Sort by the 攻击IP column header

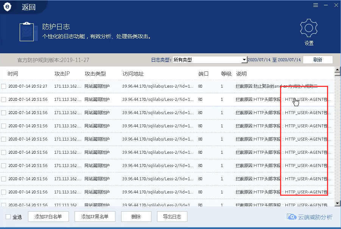coord(62,74)
